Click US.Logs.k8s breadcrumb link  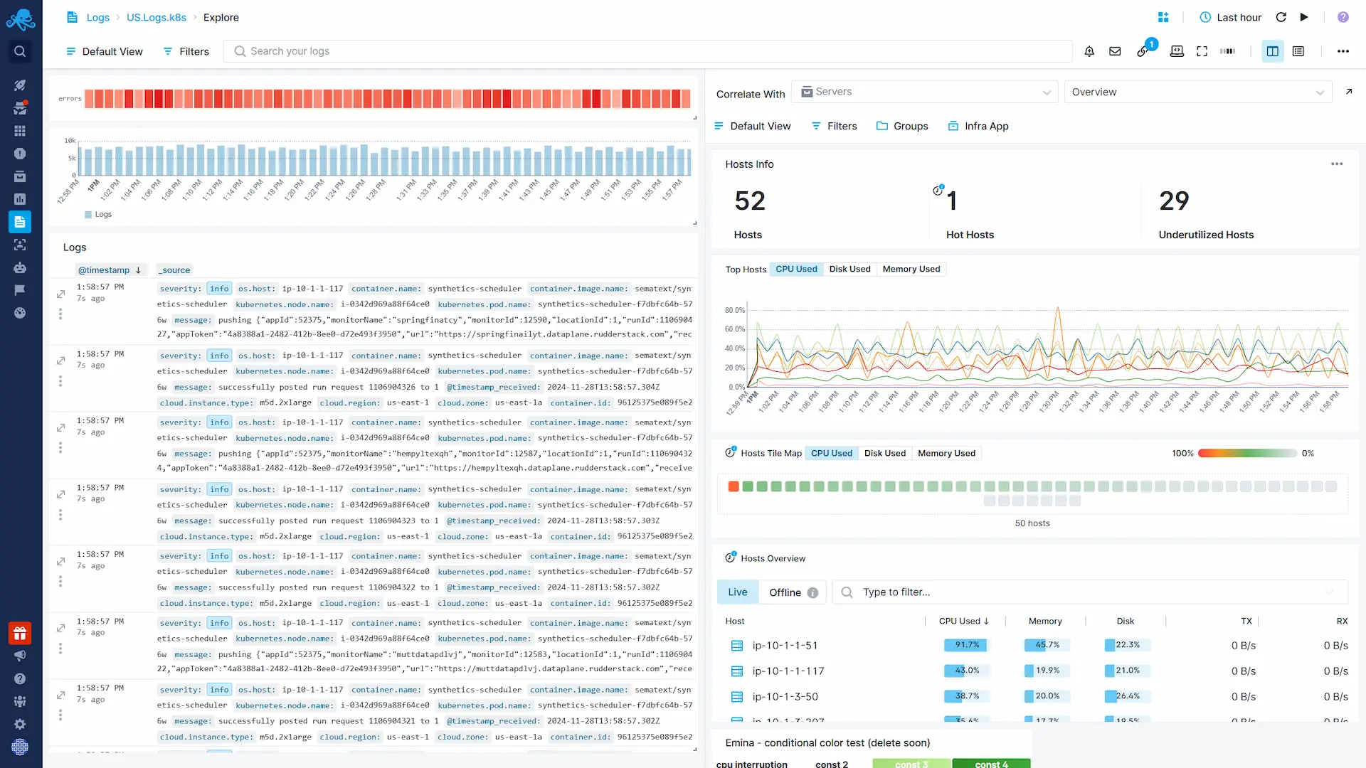tap(157, 17)
